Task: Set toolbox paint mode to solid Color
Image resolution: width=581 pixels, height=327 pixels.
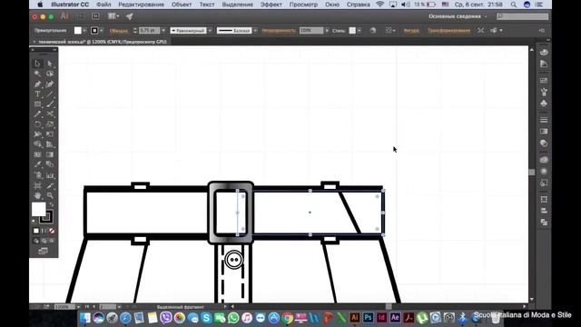Action: 36,231
